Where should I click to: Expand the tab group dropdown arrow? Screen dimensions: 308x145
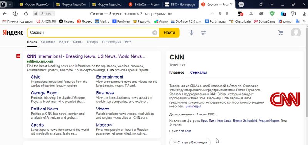click(x=10, y=4)
